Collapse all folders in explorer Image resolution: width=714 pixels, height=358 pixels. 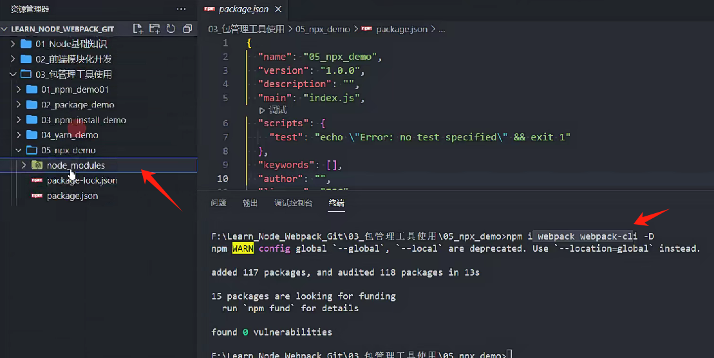point(187,29)
